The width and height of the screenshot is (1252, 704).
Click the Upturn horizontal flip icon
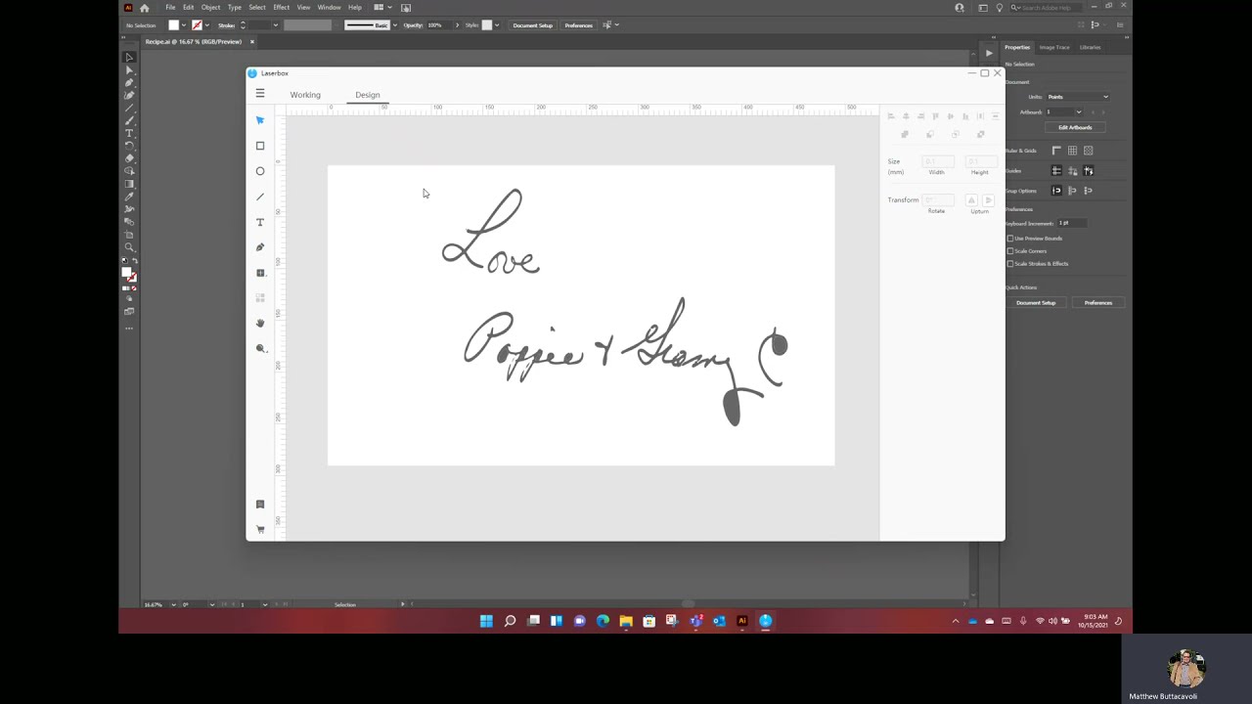click(x=971, y=199)
